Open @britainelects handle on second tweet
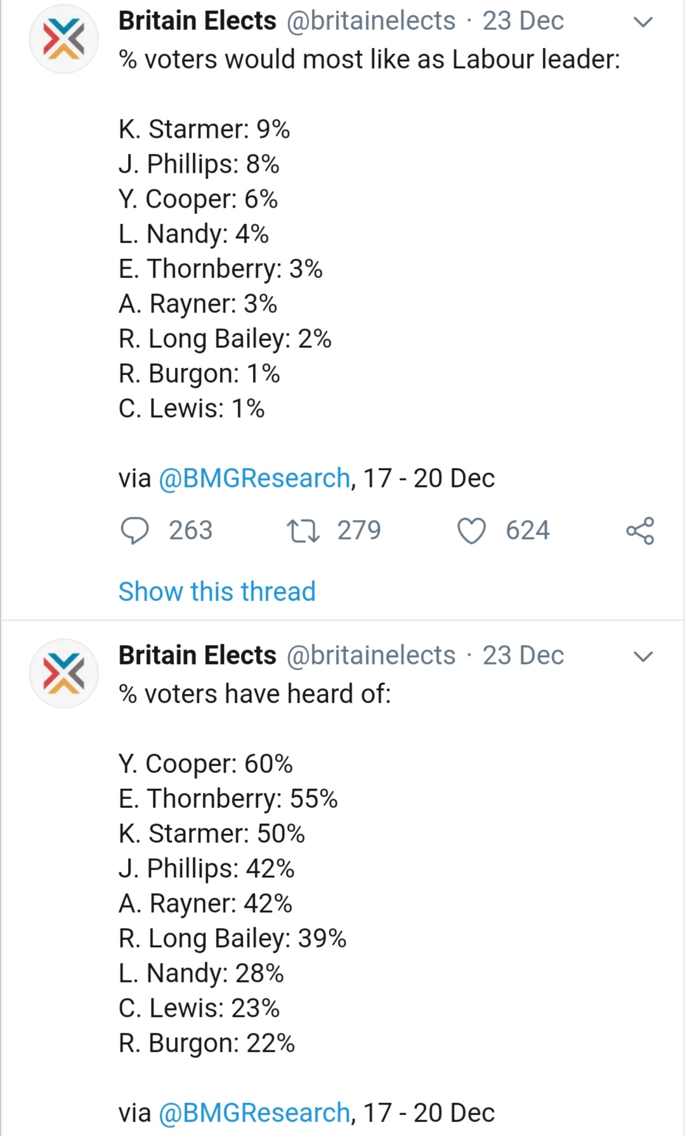 (x=371, y=656)
